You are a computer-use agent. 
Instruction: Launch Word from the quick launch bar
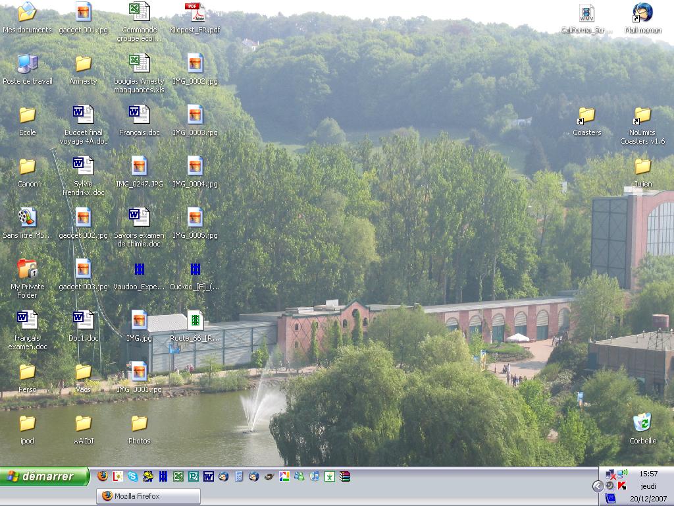pos(209,476)
